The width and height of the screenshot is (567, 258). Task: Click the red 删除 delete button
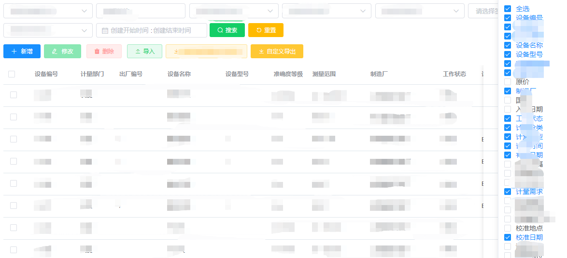[x=104, y=51]
